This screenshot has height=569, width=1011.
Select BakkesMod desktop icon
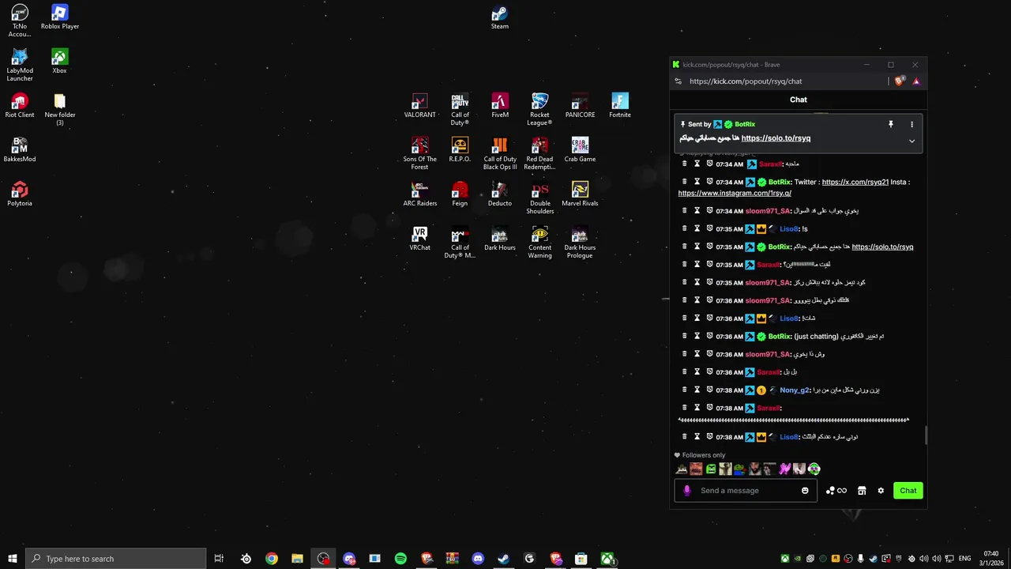coord(20,150)
